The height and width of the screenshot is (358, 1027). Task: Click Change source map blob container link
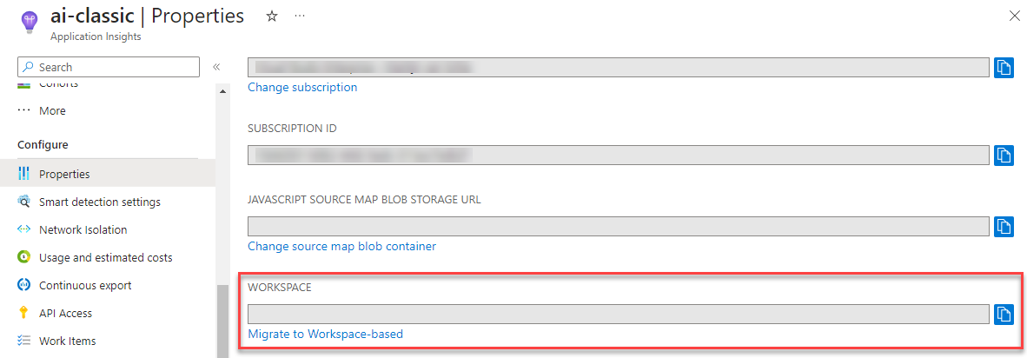(341, 246)
